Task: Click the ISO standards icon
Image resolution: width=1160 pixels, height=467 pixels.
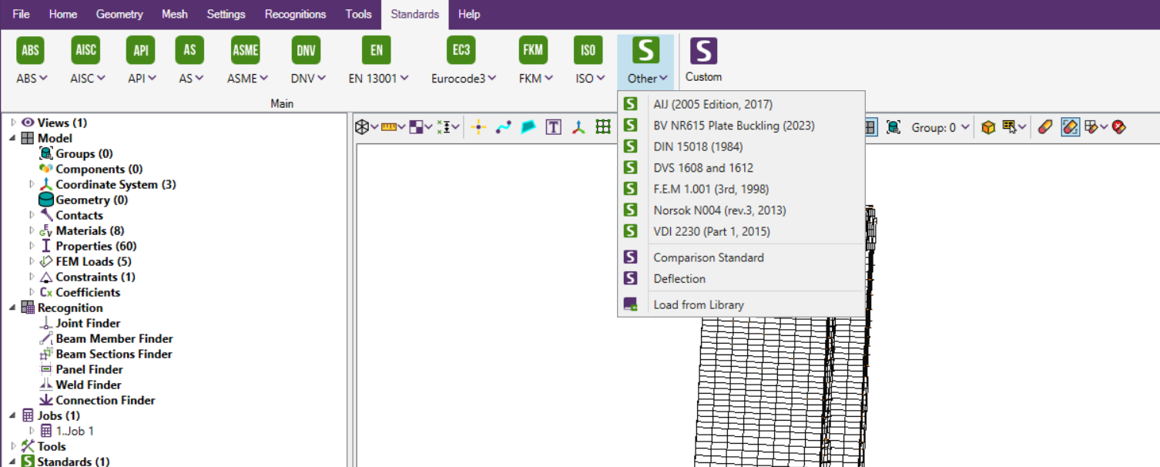Action: coord(588,50)
